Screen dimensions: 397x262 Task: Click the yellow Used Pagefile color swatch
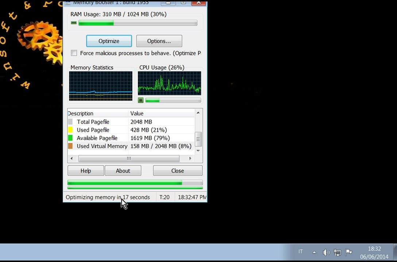click(70, 130)
